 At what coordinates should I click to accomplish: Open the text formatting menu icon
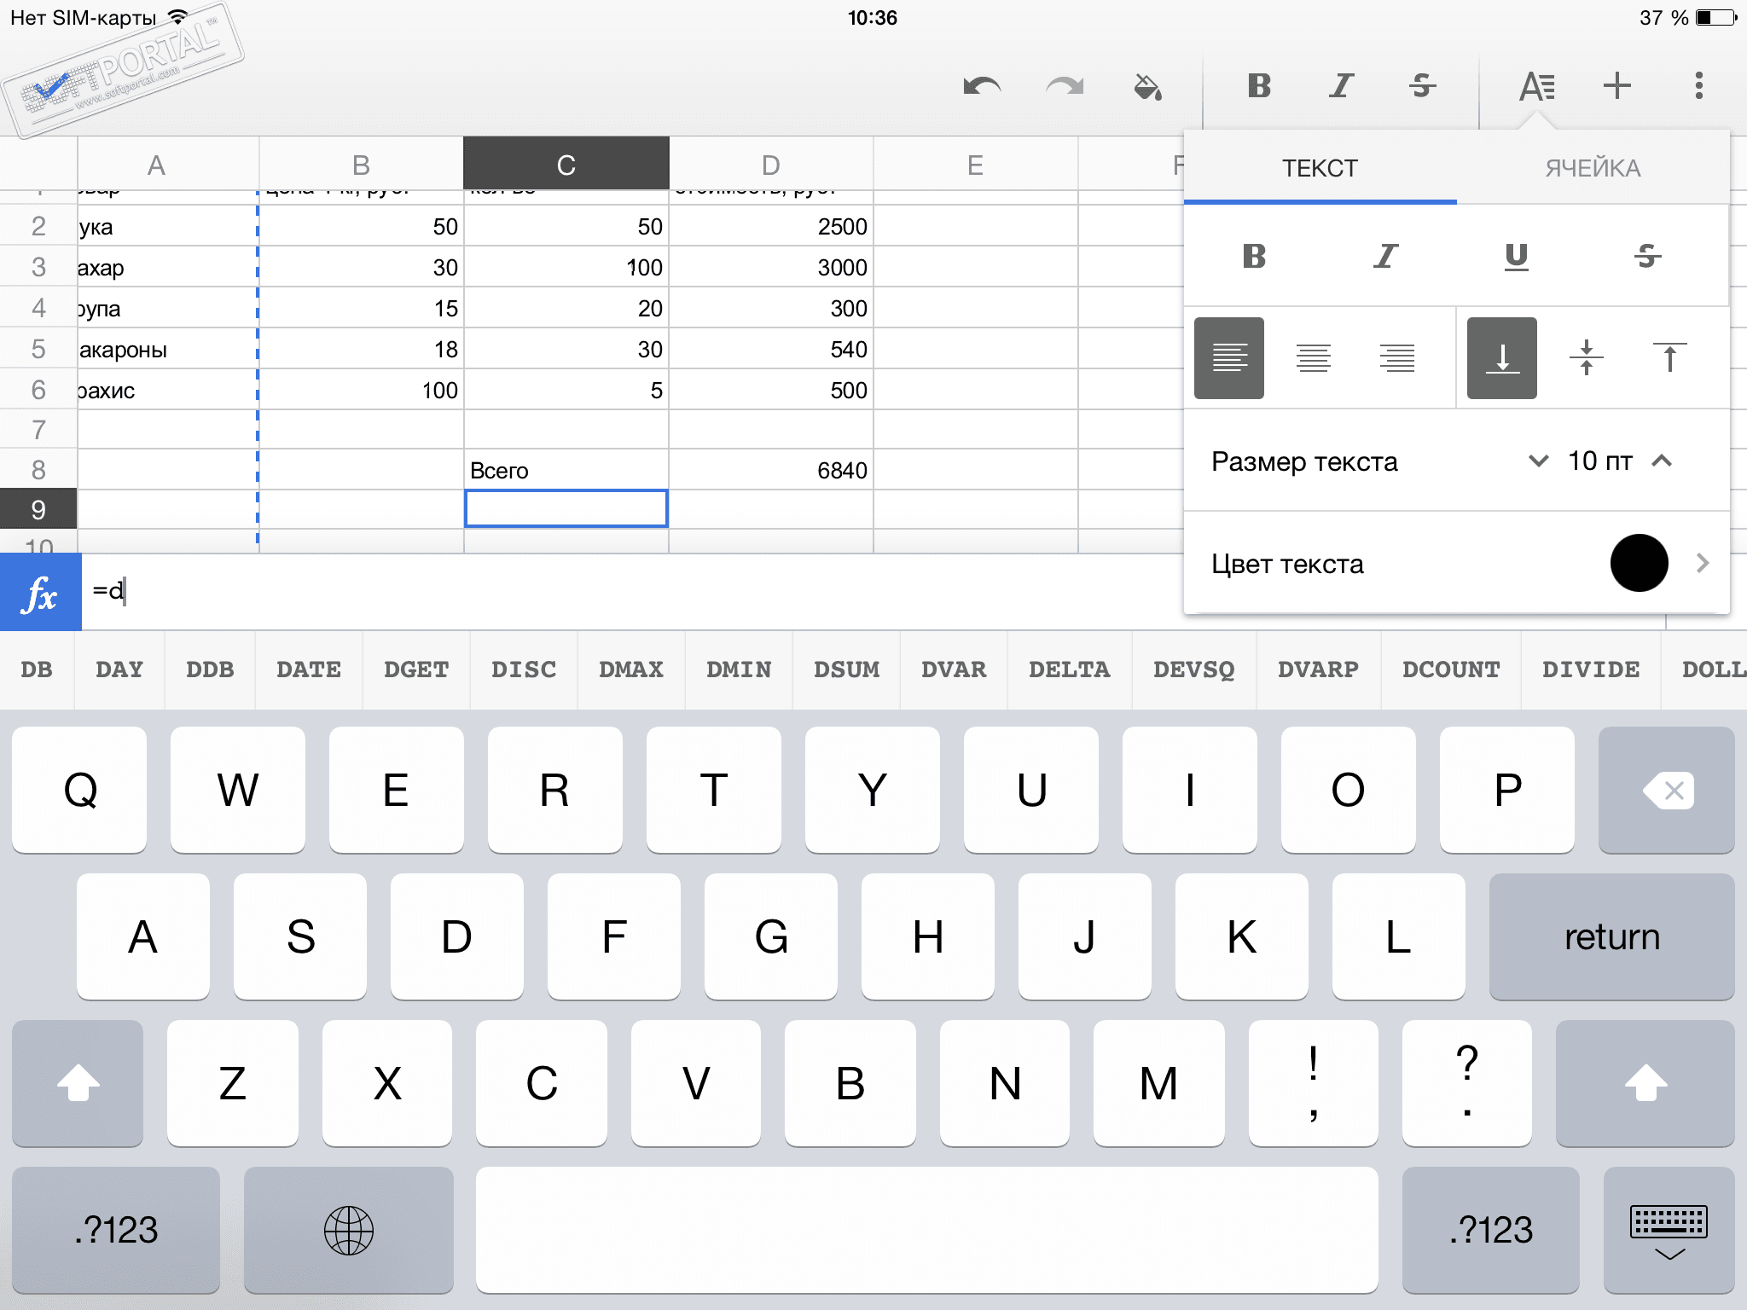(x=1536, y=86)
